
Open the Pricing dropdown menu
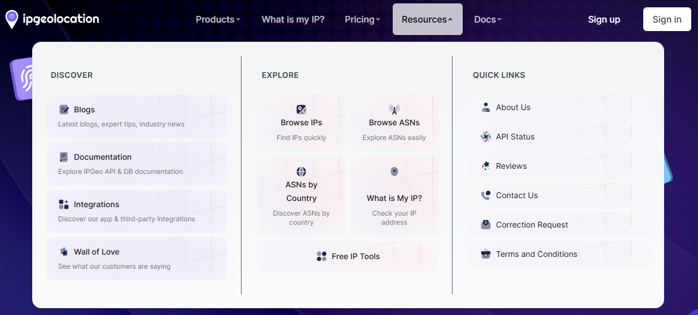tap(362, 19)
